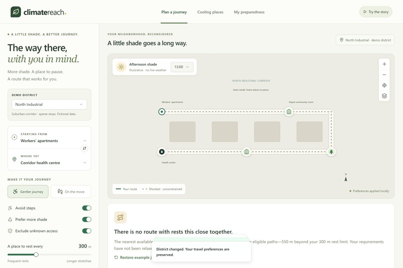
Task: Open the North Industrial district dropdown
Action: click(x=49, y=104)
